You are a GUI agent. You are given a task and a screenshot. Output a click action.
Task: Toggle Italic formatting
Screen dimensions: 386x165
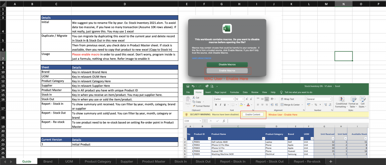(221, 105)
